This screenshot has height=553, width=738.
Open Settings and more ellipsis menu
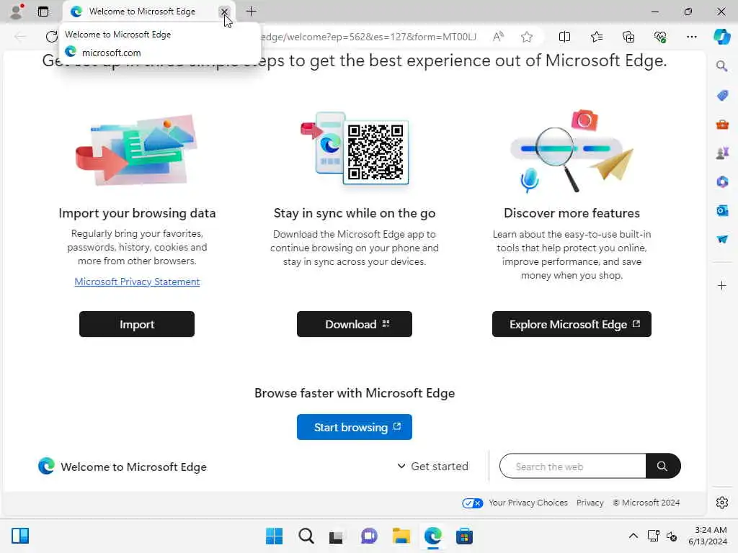(691, 37)
